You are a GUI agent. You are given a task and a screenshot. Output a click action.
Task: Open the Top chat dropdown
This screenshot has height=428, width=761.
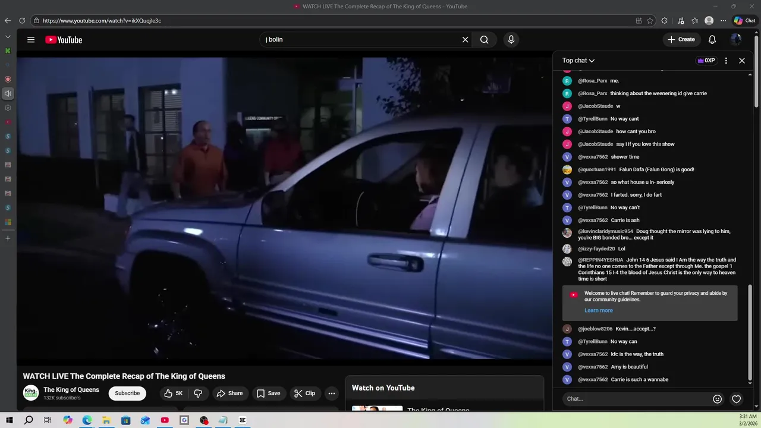[x=578, y=61]
